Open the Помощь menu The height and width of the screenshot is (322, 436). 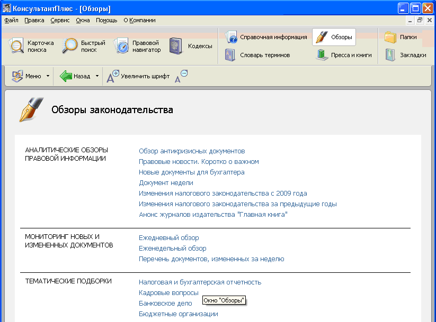106,20
